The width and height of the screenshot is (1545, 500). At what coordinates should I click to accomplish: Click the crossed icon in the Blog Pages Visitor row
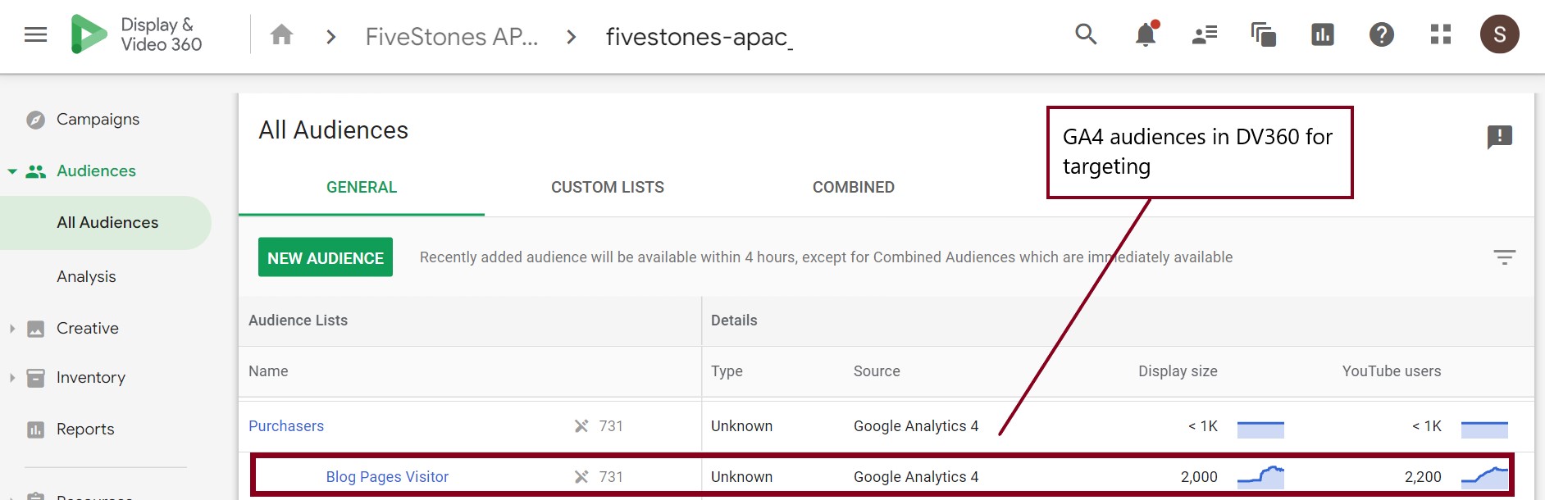(x=581, y=477)
